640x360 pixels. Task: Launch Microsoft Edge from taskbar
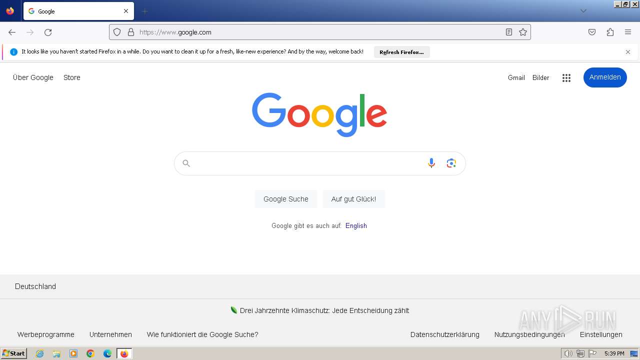107,353
